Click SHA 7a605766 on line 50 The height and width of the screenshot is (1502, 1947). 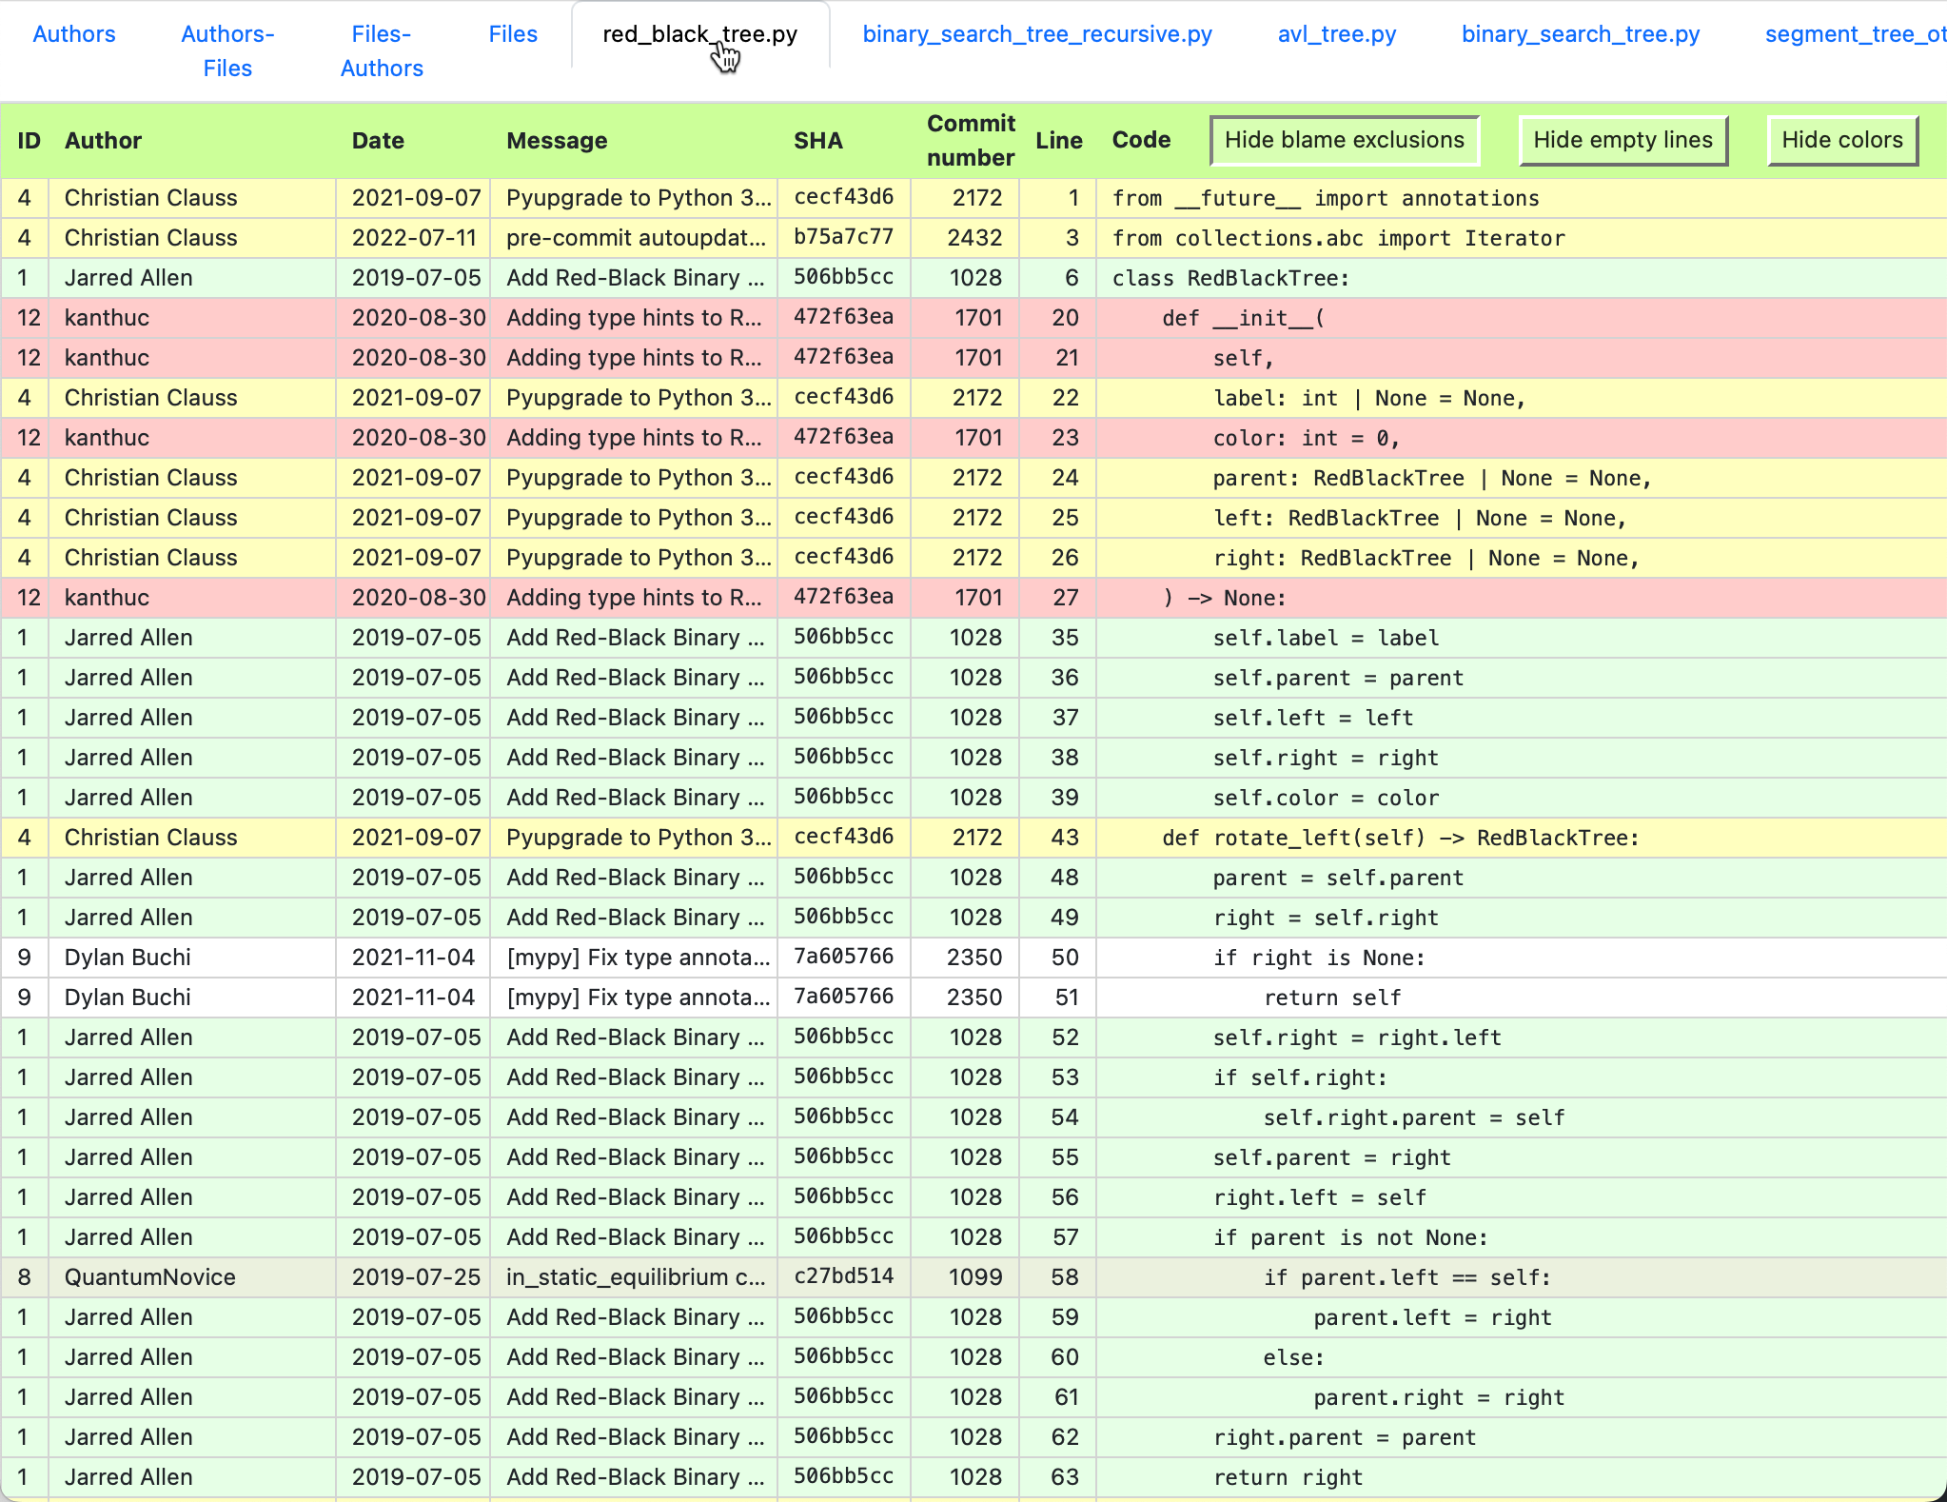pyautogui.click(x=843, y=957)
